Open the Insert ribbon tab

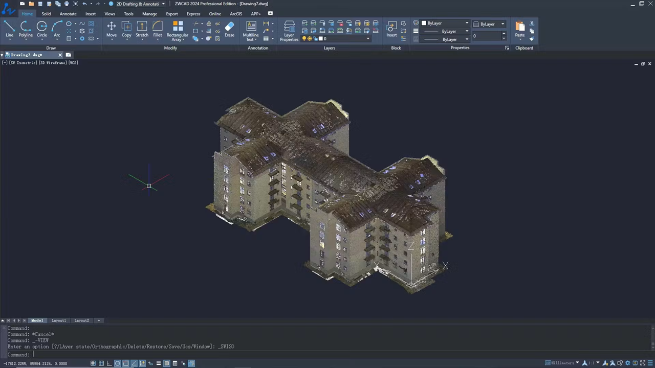coord(91,14)
